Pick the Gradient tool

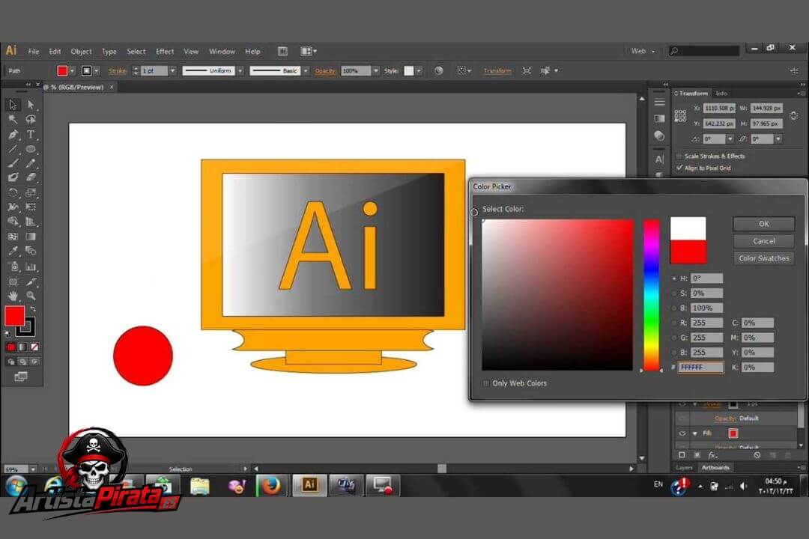tap(31, 237)
